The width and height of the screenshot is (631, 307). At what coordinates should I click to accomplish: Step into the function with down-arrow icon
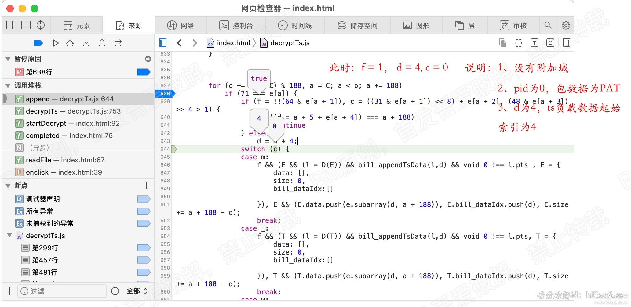click(86, 43)
